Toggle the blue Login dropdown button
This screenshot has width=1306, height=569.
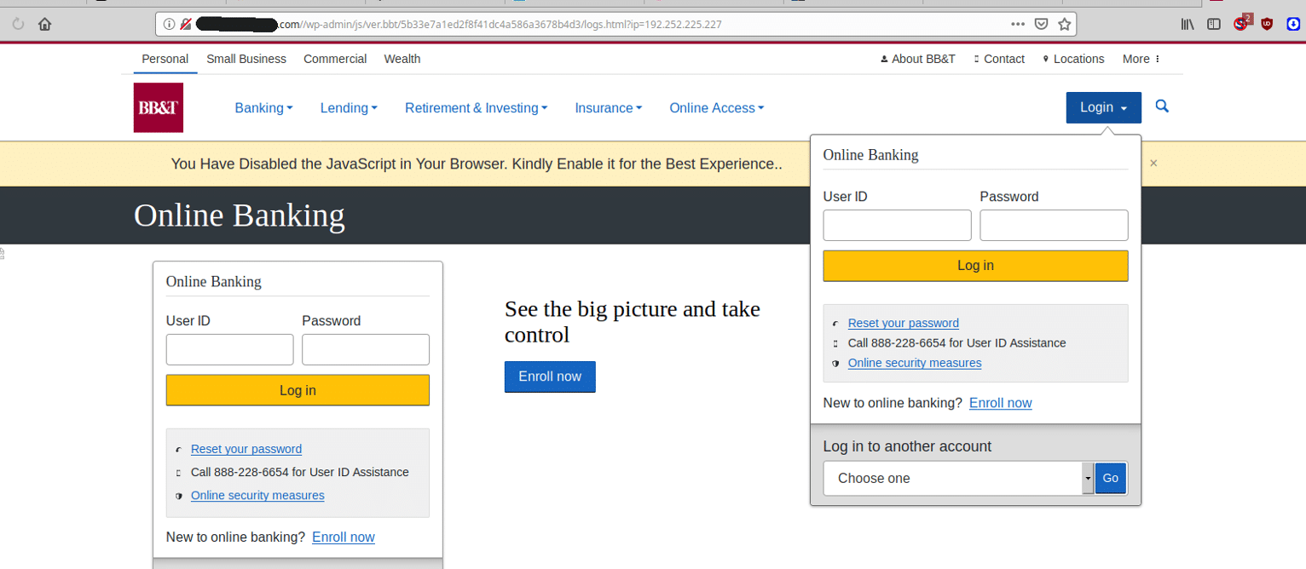(1103, 107)
